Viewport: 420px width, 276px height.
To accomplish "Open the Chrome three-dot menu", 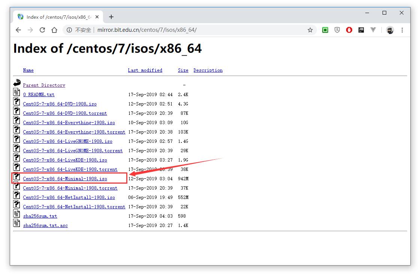I will point(402,30).
